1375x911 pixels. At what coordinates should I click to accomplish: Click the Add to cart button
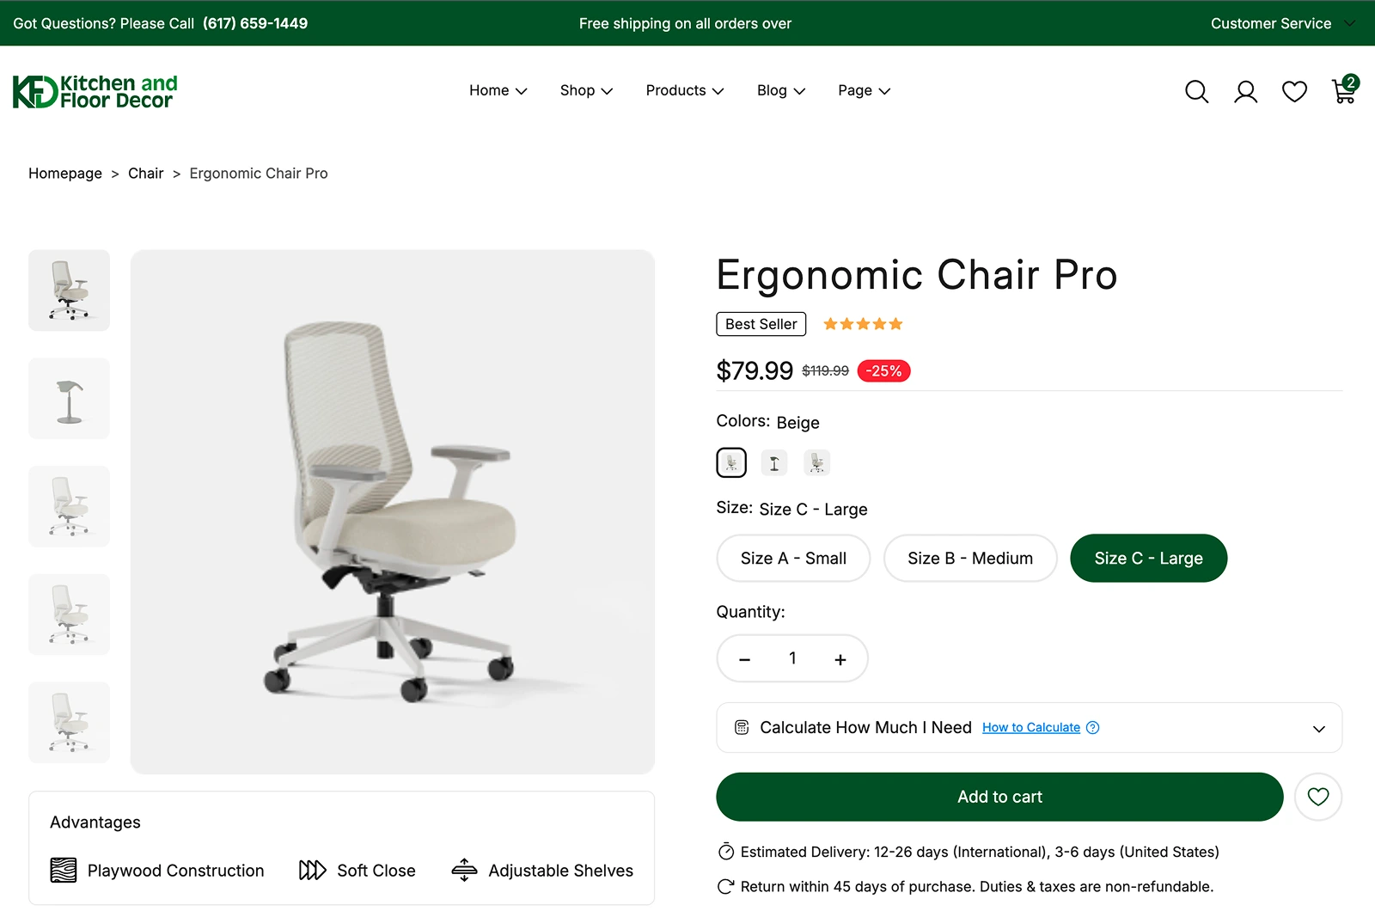click(x=999, y=797)
